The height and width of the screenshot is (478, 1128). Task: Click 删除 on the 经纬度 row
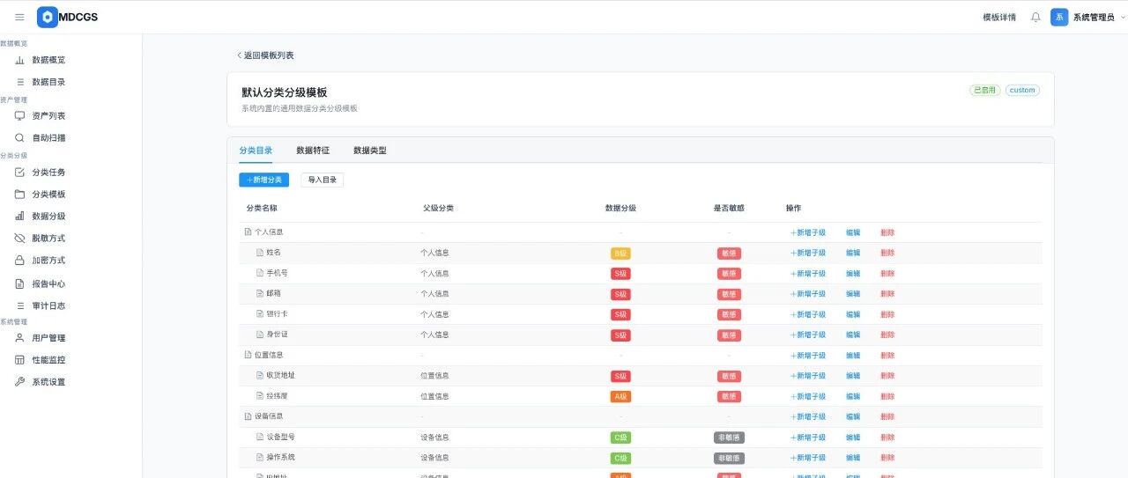click(x=887, y=396)
